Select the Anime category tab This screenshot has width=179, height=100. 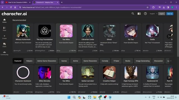76,61
